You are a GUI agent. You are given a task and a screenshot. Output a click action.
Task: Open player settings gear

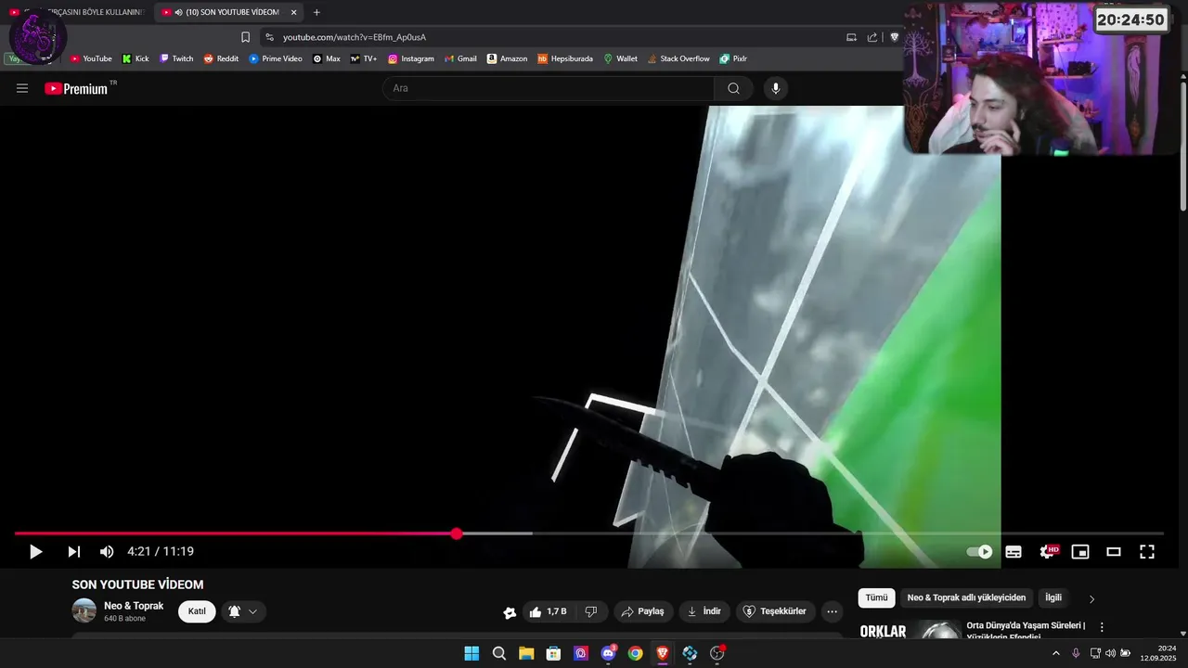(1048, 552)
